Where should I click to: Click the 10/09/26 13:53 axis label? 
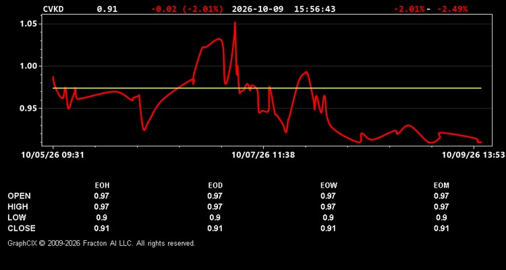tap(473, 155)
